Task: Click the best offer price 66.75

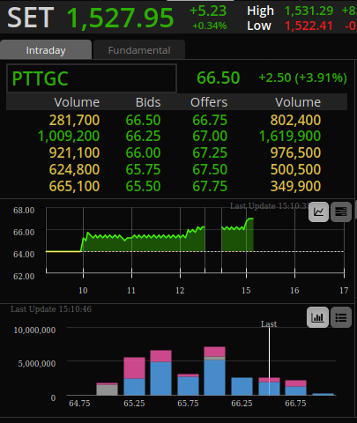Action: [210, 120]
